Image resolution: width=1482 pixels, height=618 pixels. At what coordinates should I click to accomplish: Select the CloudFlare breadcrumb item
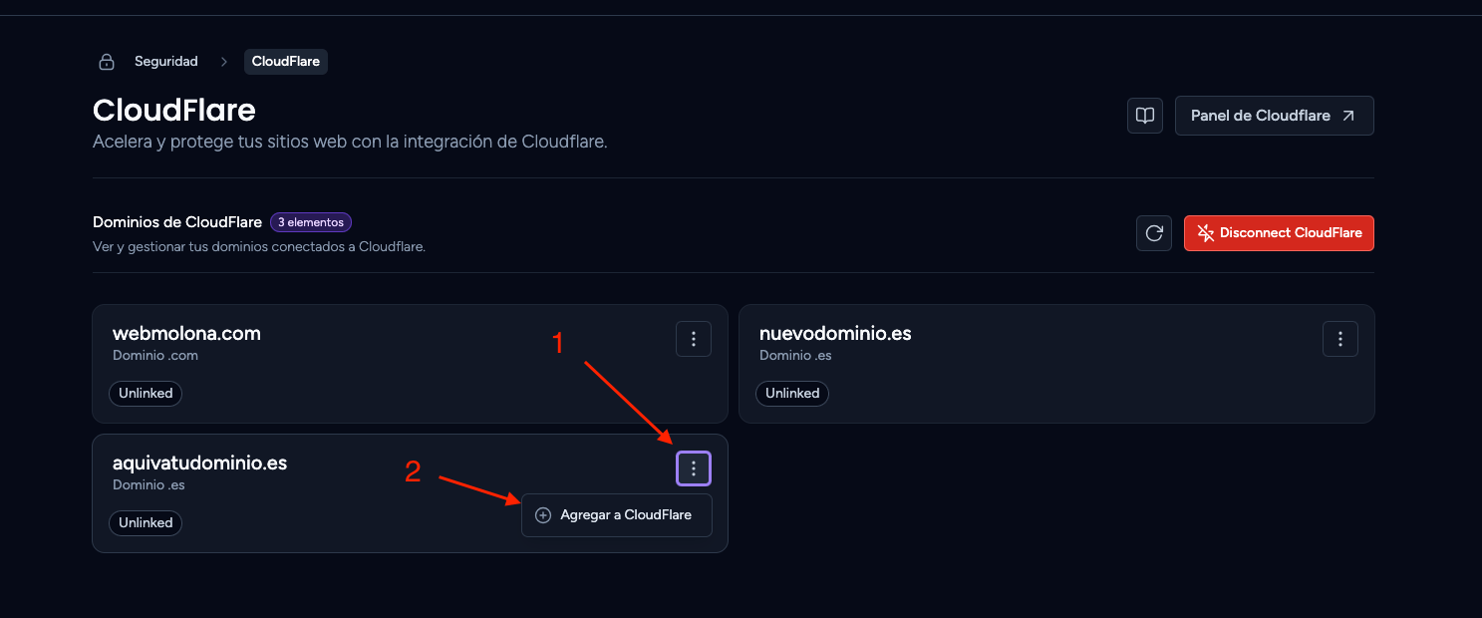click(286, 62)
